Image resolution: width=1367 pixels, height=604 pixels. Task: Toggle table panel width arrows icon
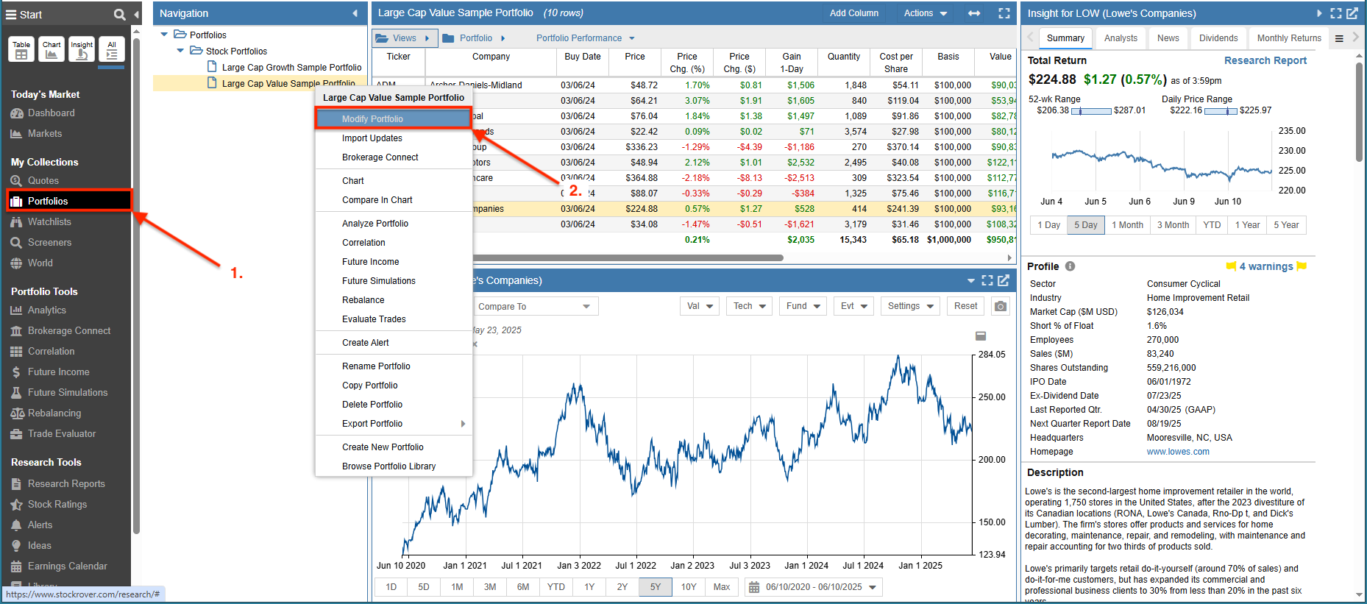point(974,13)
